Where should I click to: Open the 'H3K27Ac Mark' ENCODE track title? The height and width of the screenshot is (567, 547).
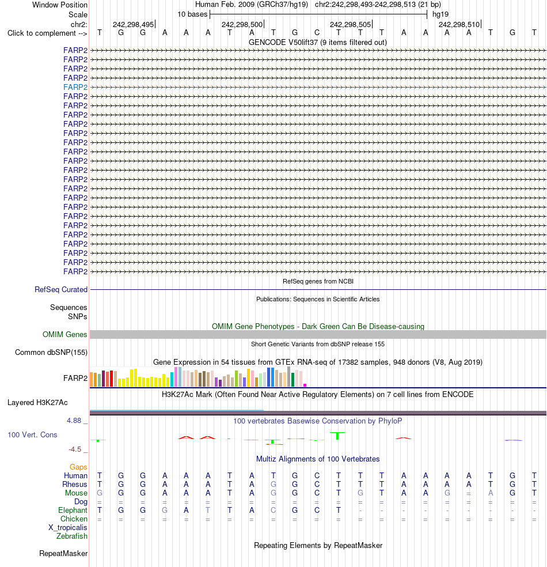coord(318,395)
